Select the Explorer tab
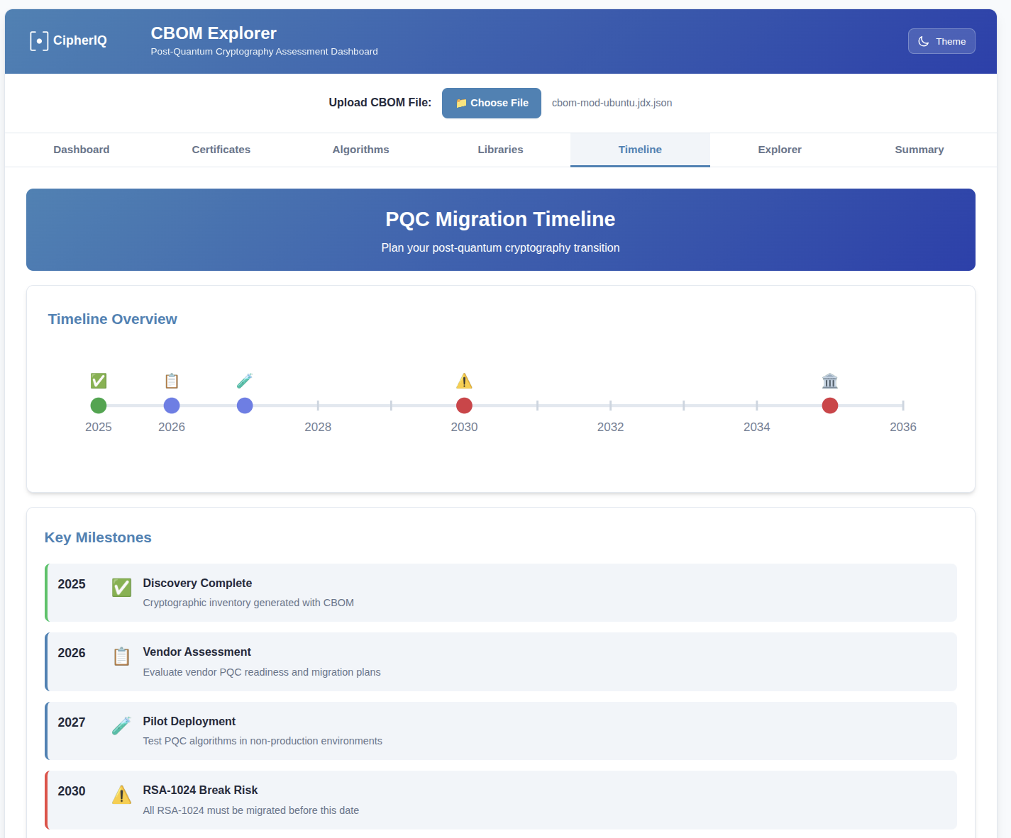Screen dimensions: 1011x838 pyautogui.click(x=779, y=150)
